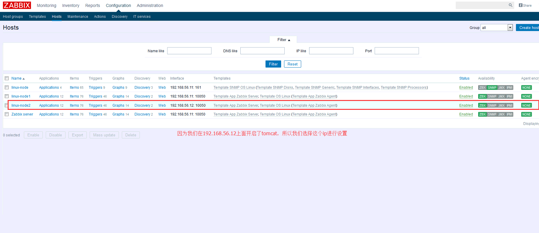Click the search magnifier icon

[510, 5]
